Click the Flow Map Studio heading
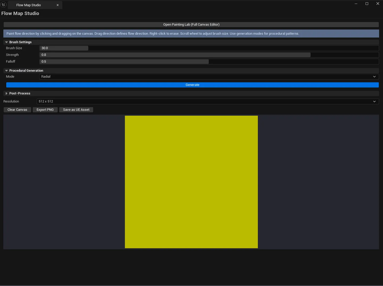The height and width of the screenshot is (286, 383). 20,14
